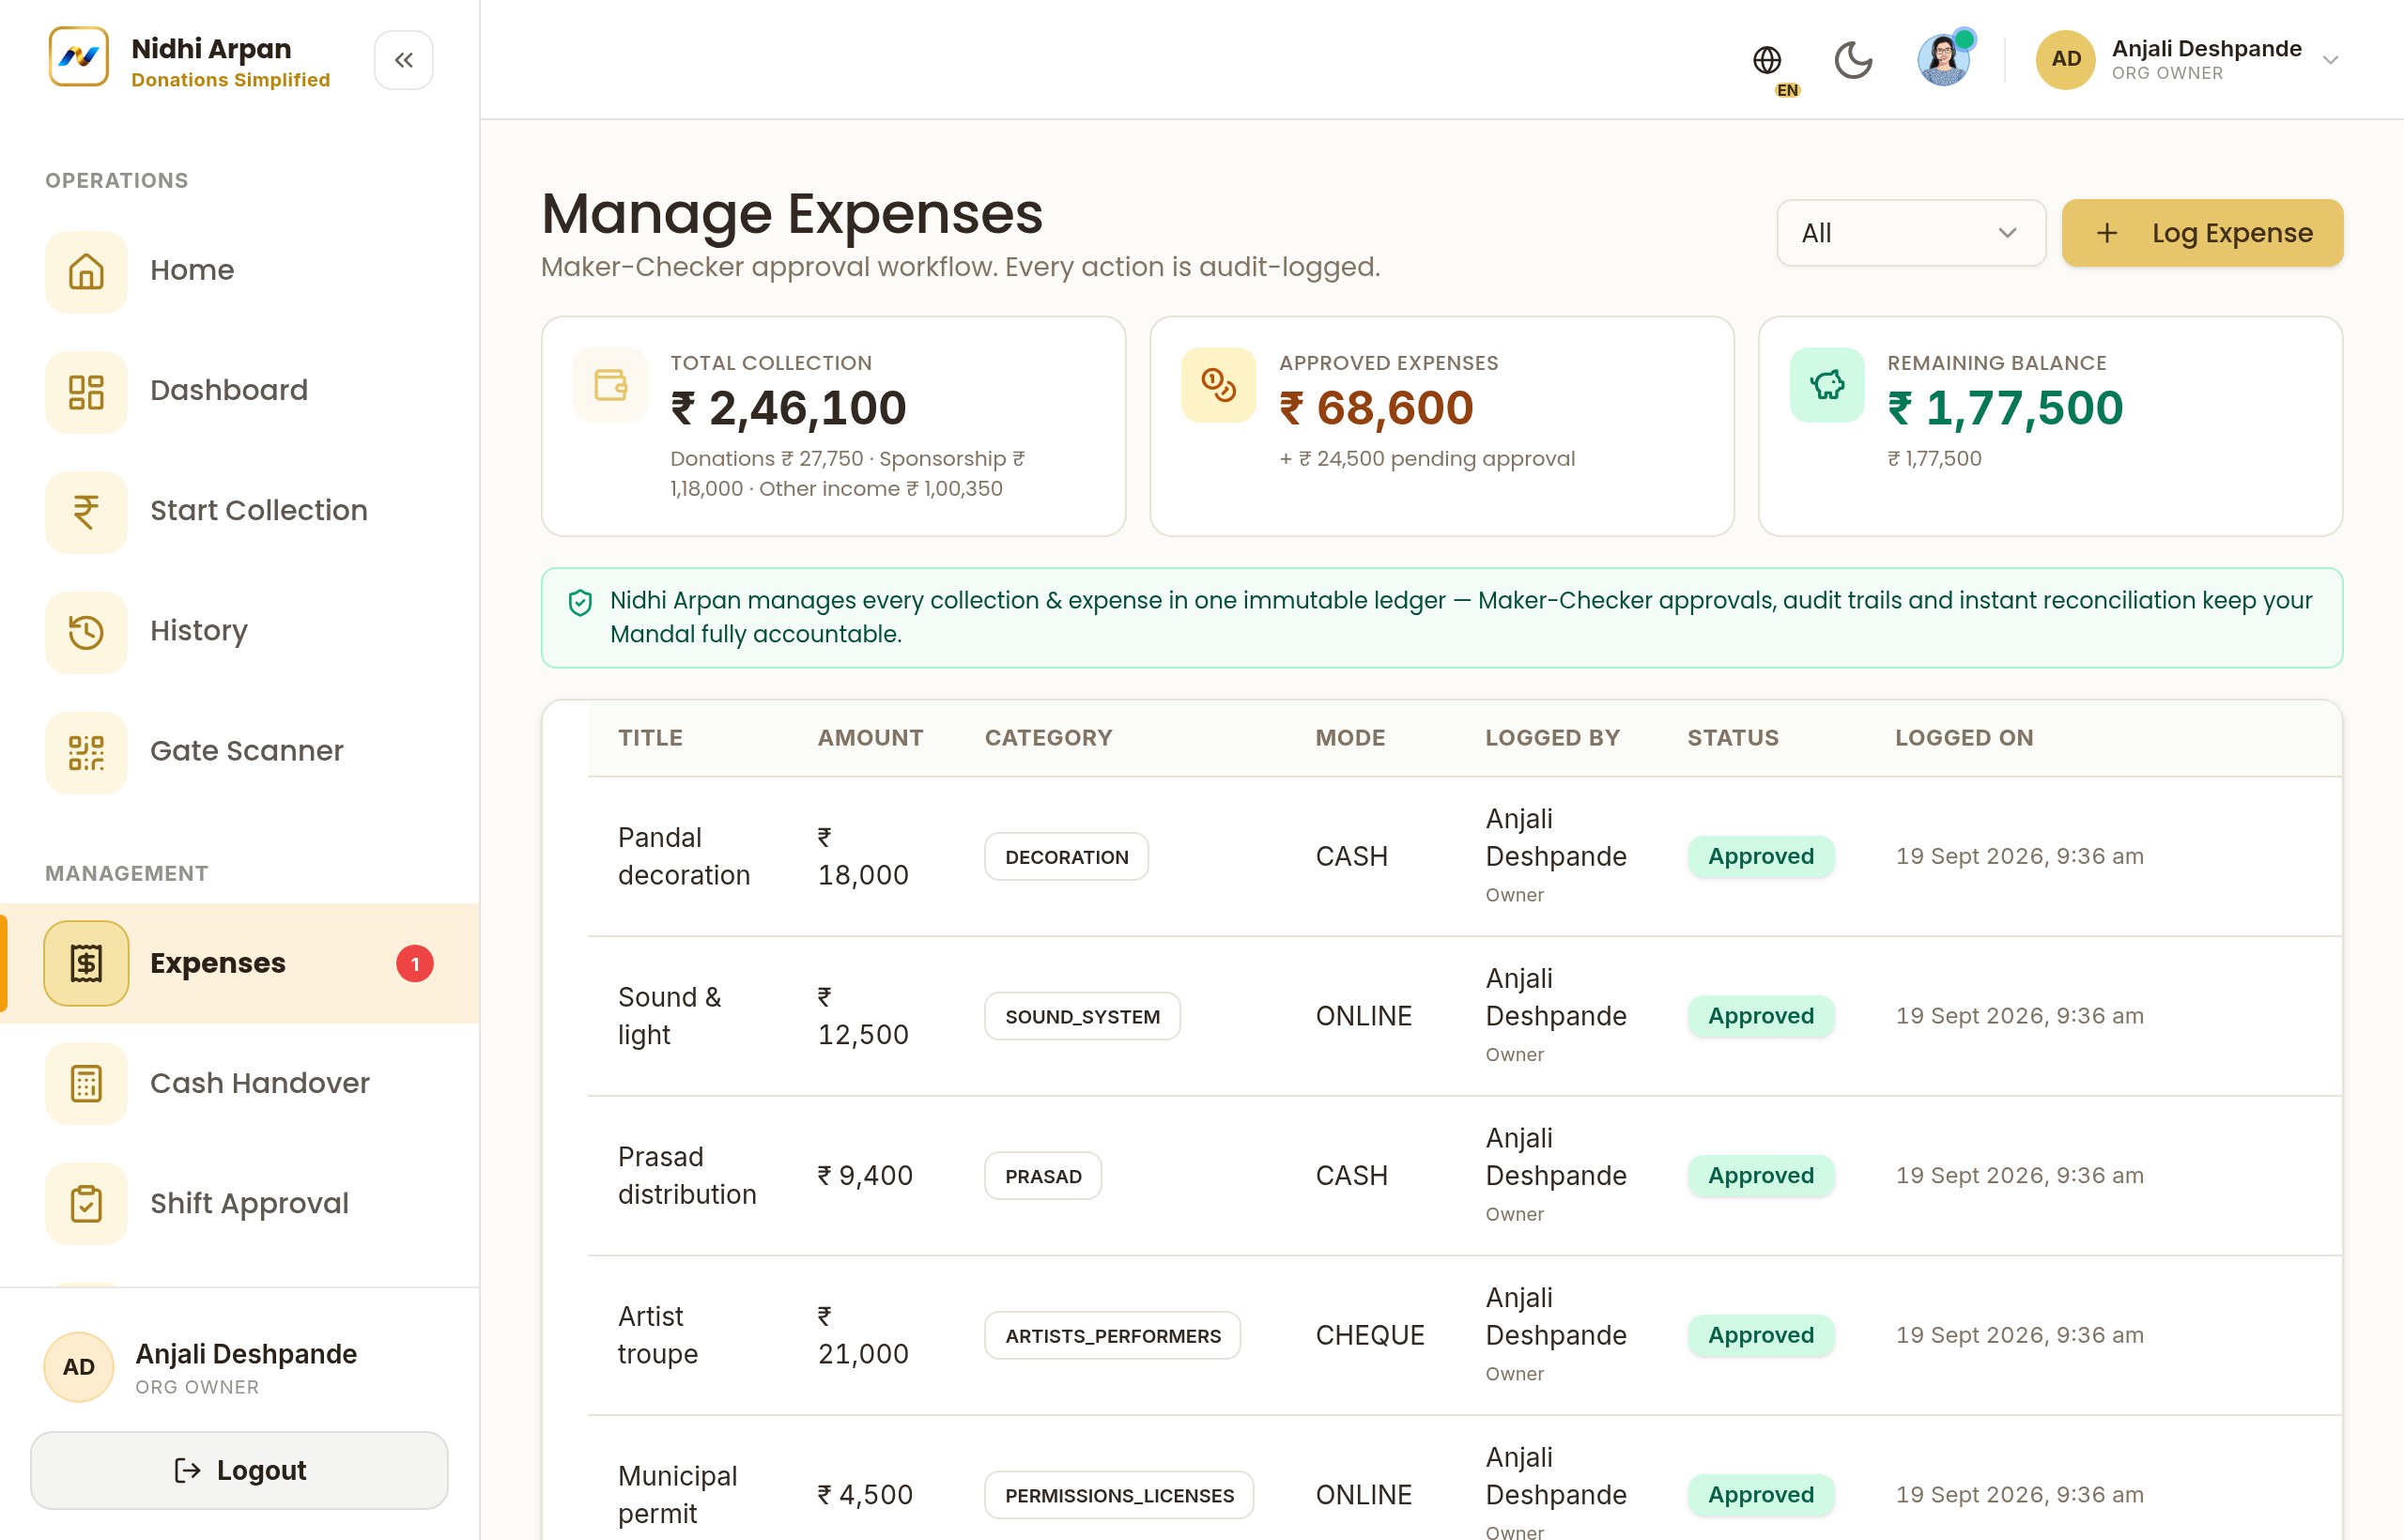The height and width of the screenshot is (1540, 2404).
Task: Click the ₹ 2,46,100 total collection amount
Action: (x=788, y=408)
